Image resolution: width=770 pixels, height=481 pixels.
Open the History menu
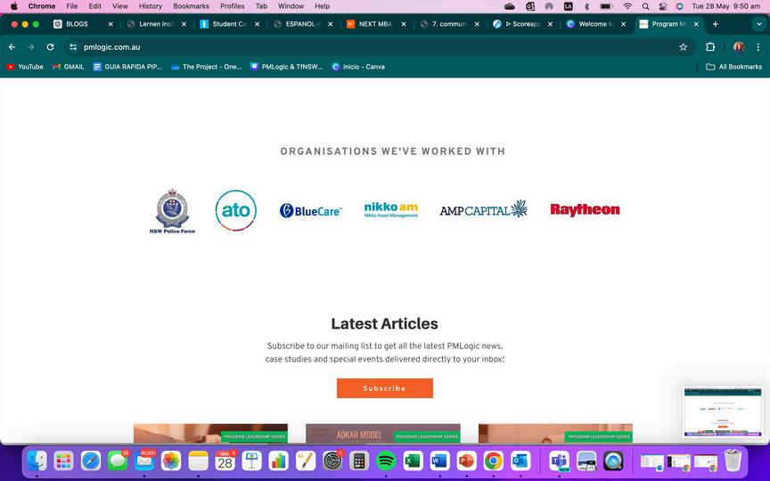151,6
